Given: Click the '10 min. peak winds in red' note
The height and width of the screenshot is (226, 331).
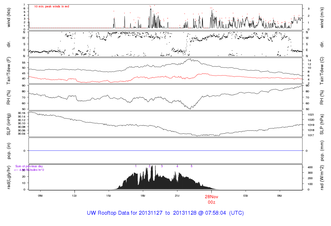Looking at the screenshot, I should pos(51,6).
